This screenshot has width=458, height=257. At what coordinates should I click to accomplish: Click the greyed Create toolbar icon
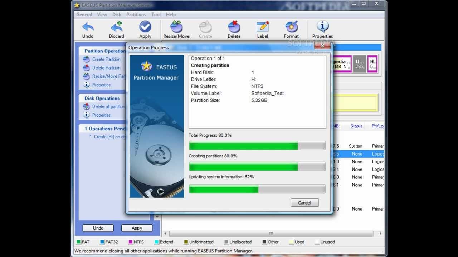click(205, 27)
